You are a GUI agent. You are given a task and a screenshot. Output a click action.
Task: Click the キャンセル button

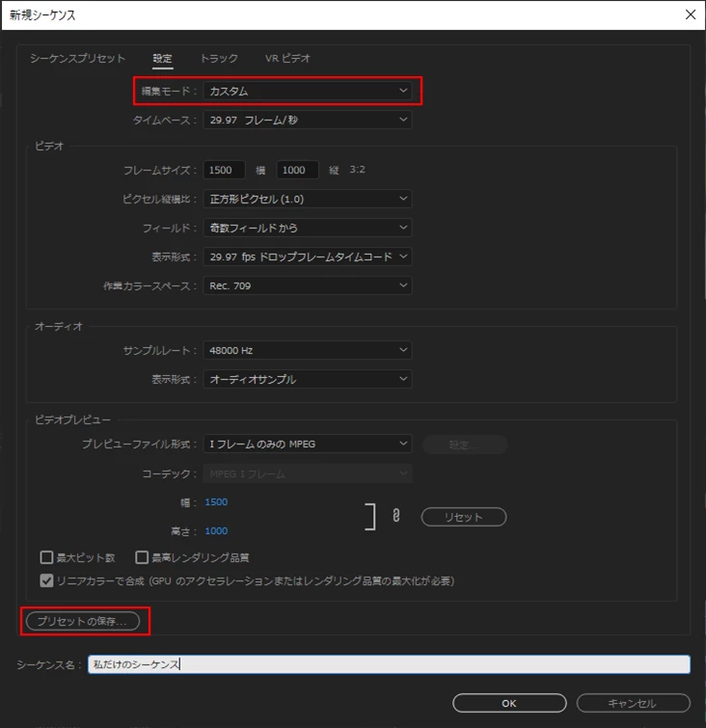(633, 703)
